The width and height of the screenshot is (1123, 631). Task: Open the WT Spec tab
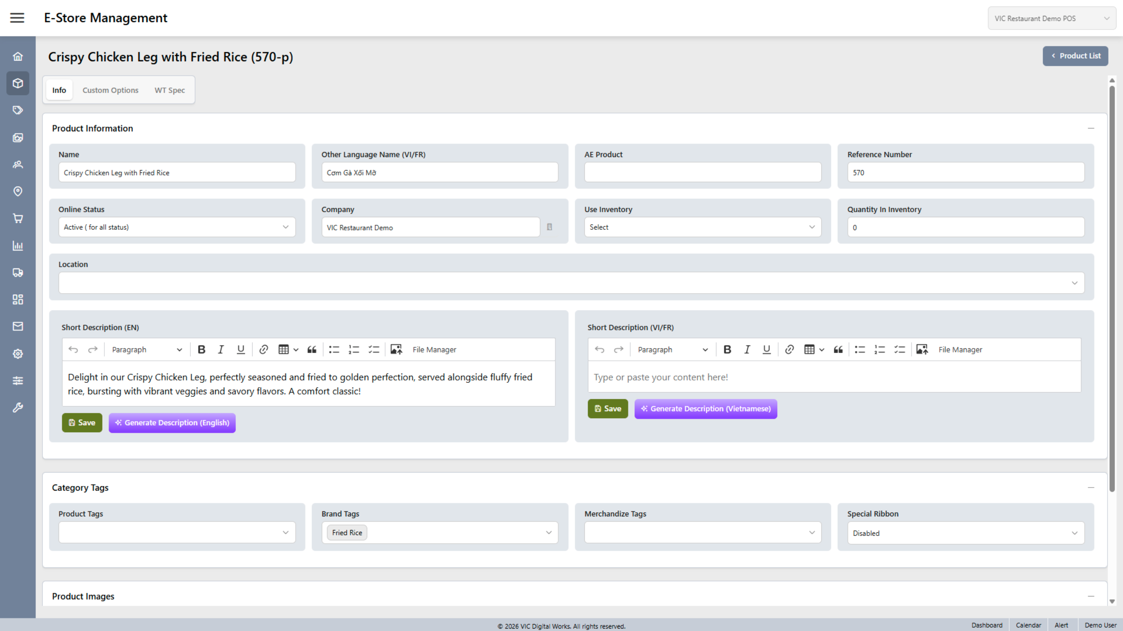pos(169,90)
